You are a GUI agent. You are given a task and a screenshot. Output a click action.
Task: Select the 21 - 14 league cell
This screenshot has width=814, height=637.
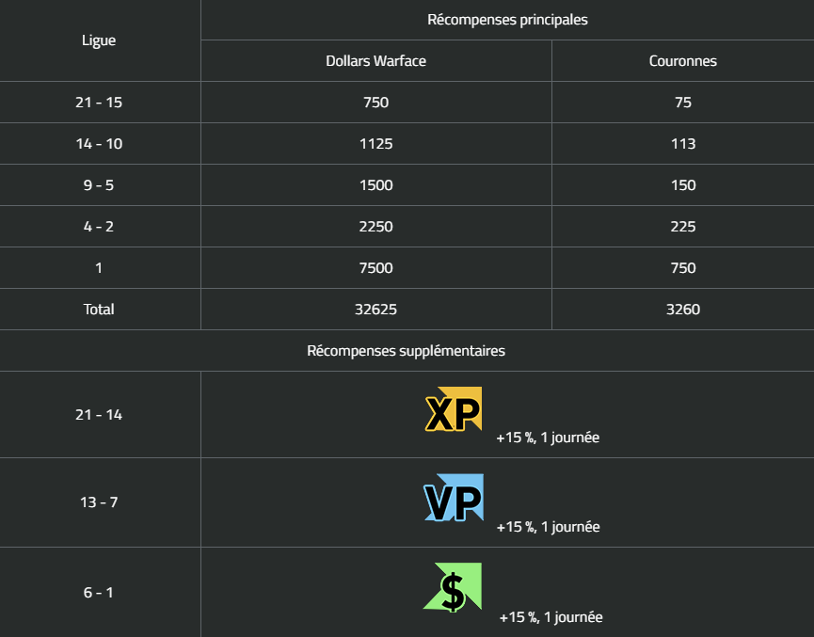point(99,415)
